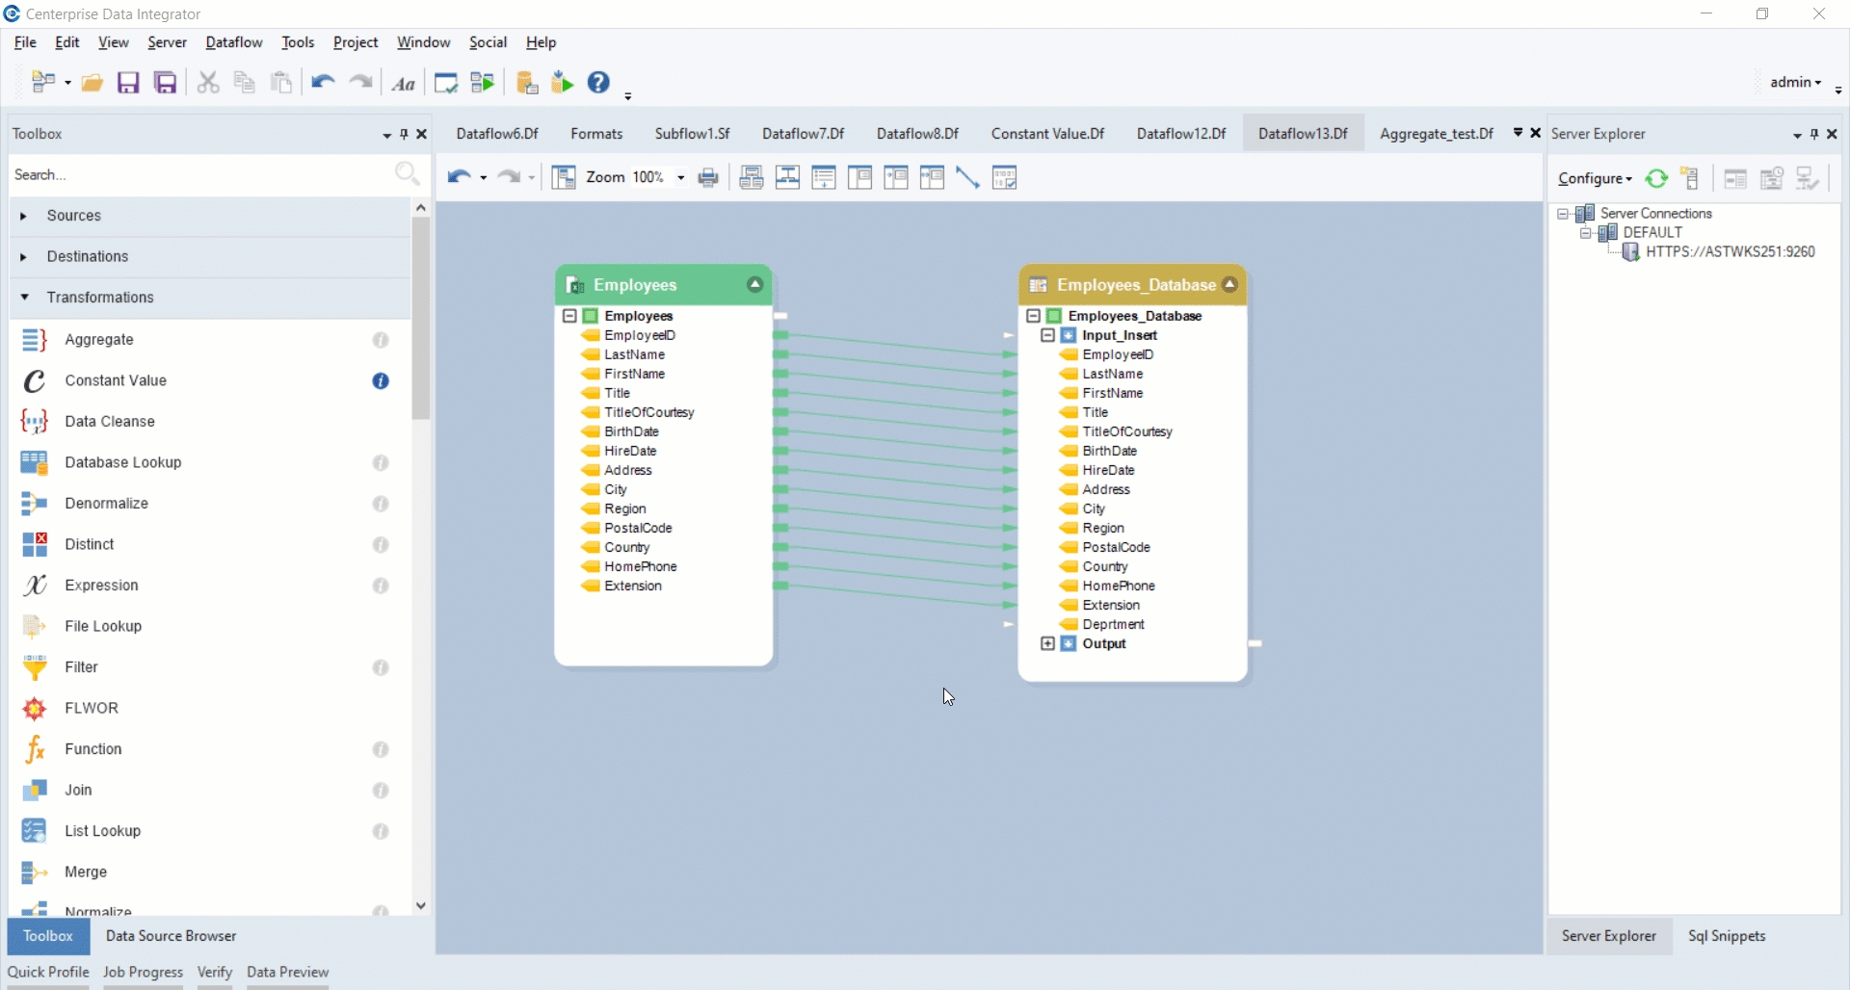The height and width of the screenshot is (990, 1850).
Task: Collapse the Employees_Database object header arrow
Action: (1229, 285)
